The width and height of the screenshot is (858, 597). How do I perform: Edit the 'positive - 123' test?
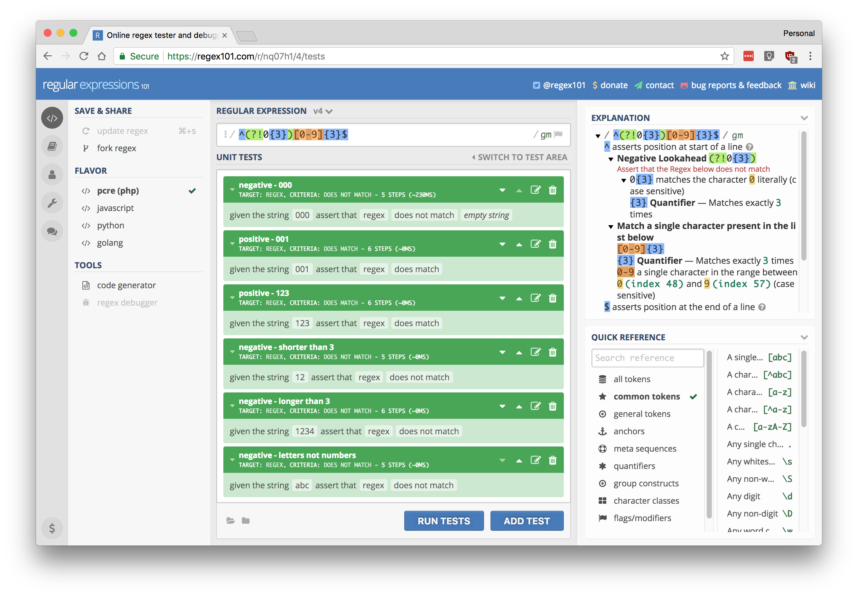tap(536, 298)
